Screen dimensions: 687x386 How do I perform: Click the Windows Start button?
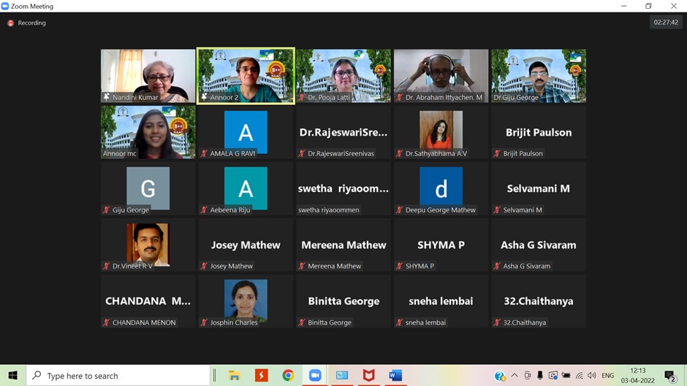(12, 376)
